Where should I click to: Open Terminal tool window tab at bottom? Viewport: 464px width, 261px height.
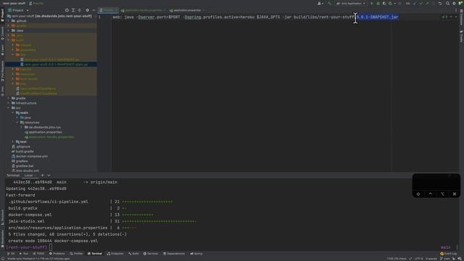coord(95,254)
